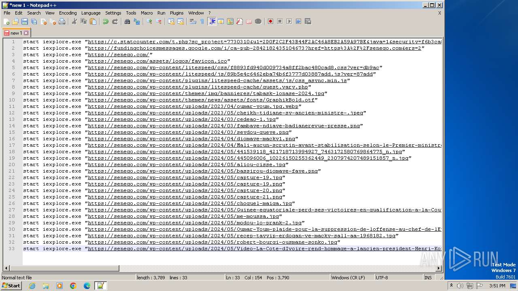
Task: Print the document with the printer icon
Action: [62, 21]
